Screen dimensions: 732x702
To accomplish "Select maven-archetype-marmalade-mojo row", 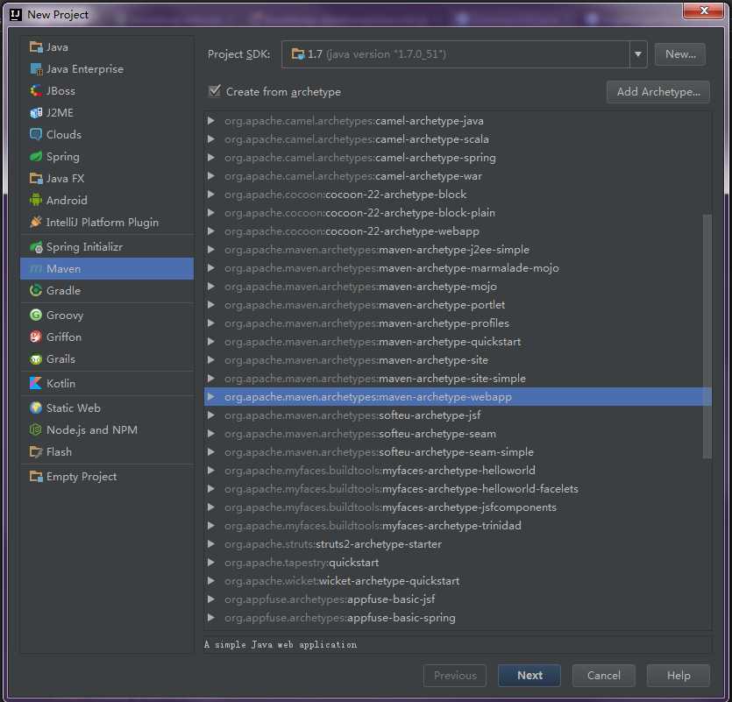I will (458, 268).
